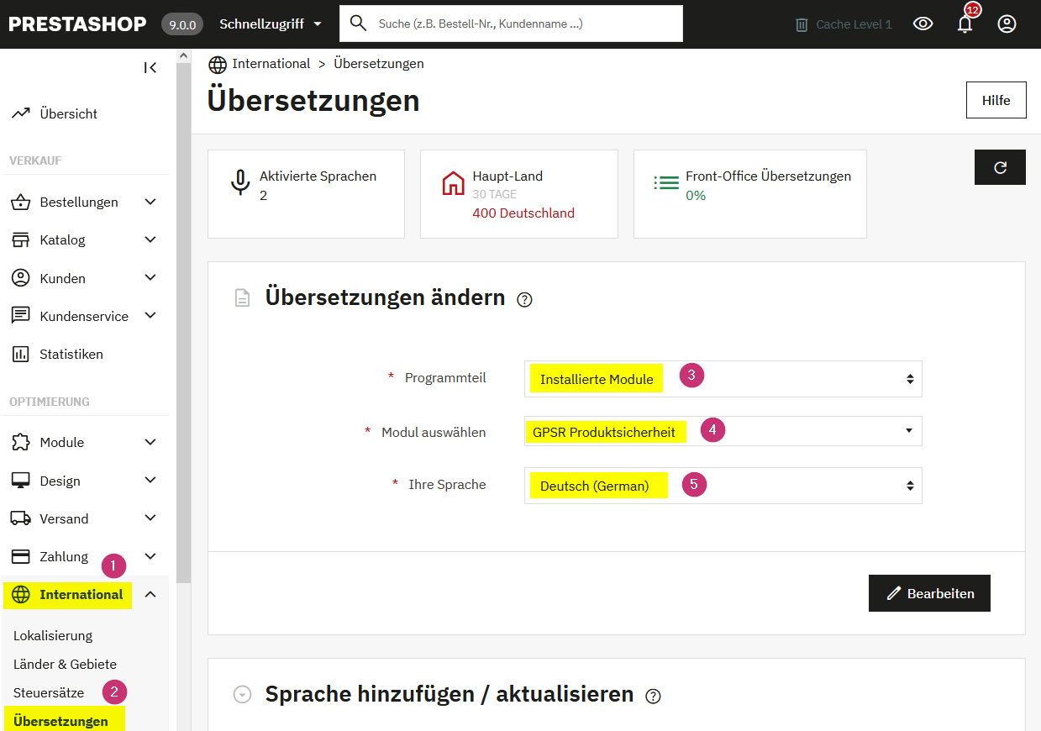The height and width of the screenshot is (731, 1041).
Task: Click the eye icon to view shop
Action: click(x=923, y=24)
